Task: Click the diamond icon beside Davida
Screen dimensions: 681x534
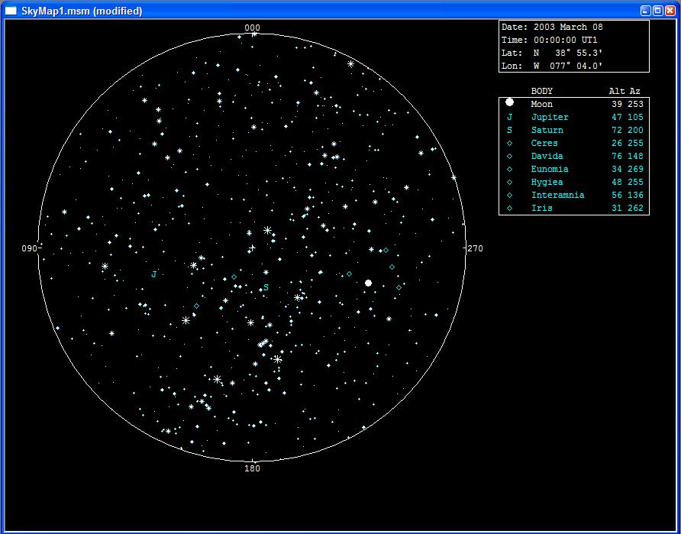Action: click(508, 156)
